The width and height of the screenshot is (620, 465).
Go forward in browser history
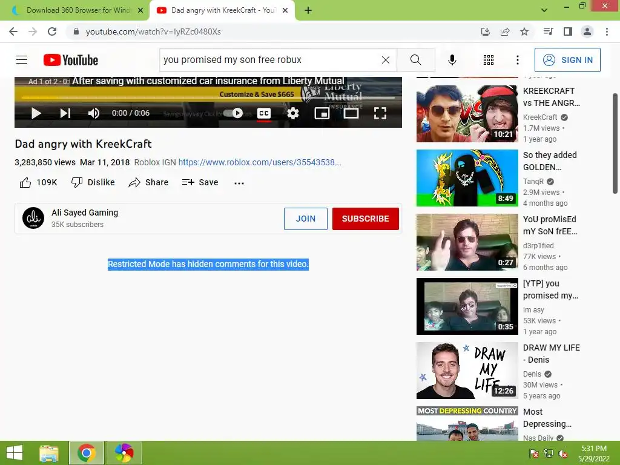pyautogui.click(x=33, y=31)
